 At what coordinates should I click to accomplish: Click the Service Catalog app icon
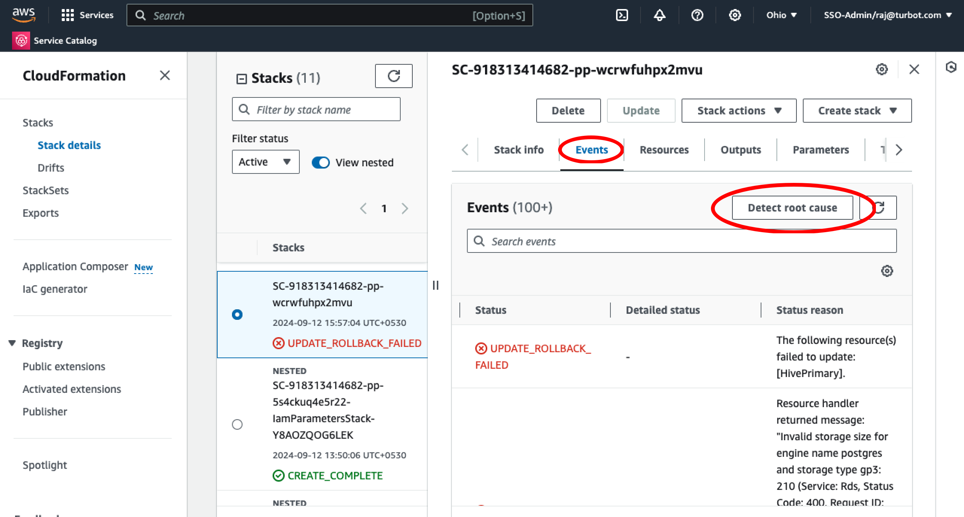[21, 40]
